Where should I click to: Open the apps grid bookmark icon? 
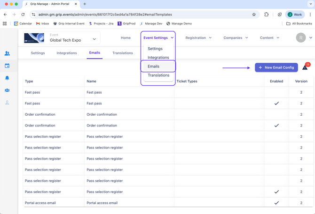(x=5, y=23)
